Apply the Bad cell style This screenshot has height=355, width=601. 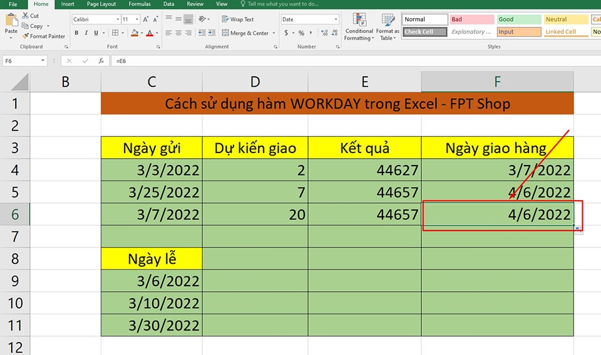[472, 19]
